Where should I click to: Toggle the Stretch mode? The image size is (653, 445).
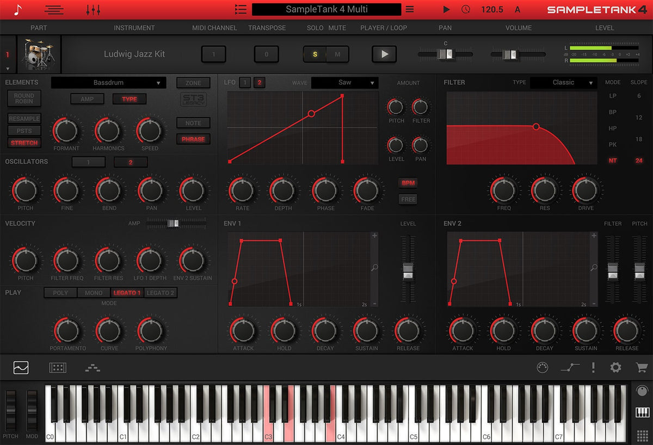(x=24, y=143)
